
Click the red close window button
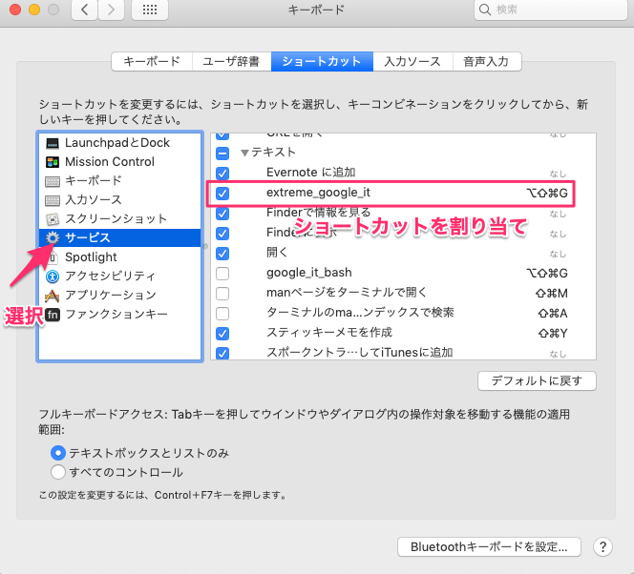(x=15, y=10)
